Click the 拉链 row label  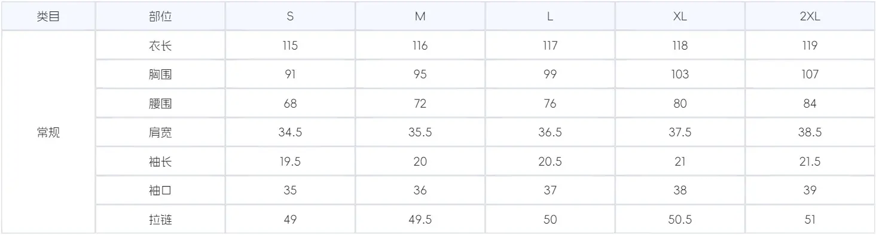(160, 219)
